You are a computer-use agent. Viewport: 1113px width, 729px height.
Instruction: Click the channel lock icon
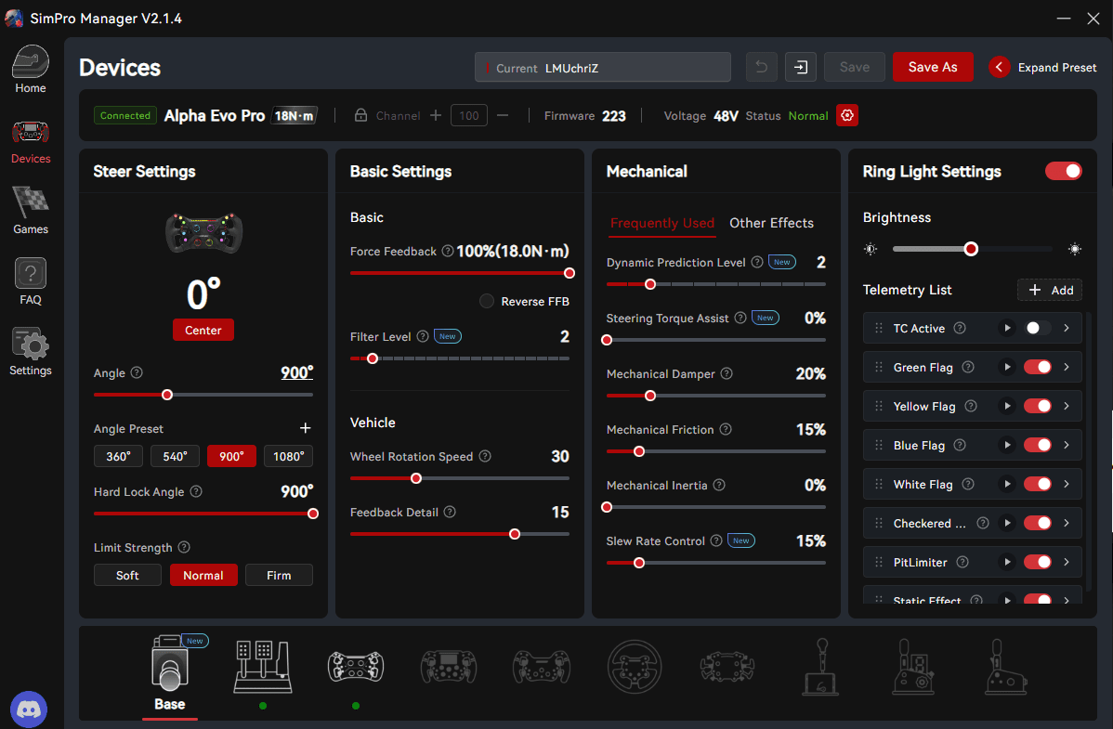360,115
